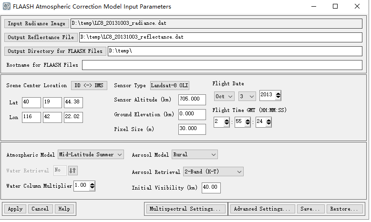Screen dimensions: 371x222
Task: Click the flight minutes stepper arrows
Action: [247, 122]
